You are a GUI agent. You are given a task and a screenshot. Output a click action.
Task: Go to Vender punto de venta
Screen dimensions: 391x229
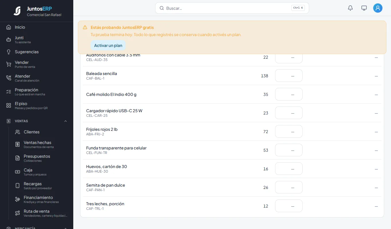click(37, 64)
